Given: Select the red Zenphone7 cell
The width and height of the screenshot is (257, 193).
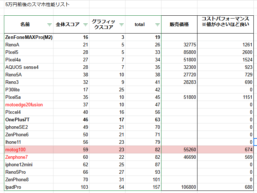Looking at the screenshot, I should click(29, 157).
